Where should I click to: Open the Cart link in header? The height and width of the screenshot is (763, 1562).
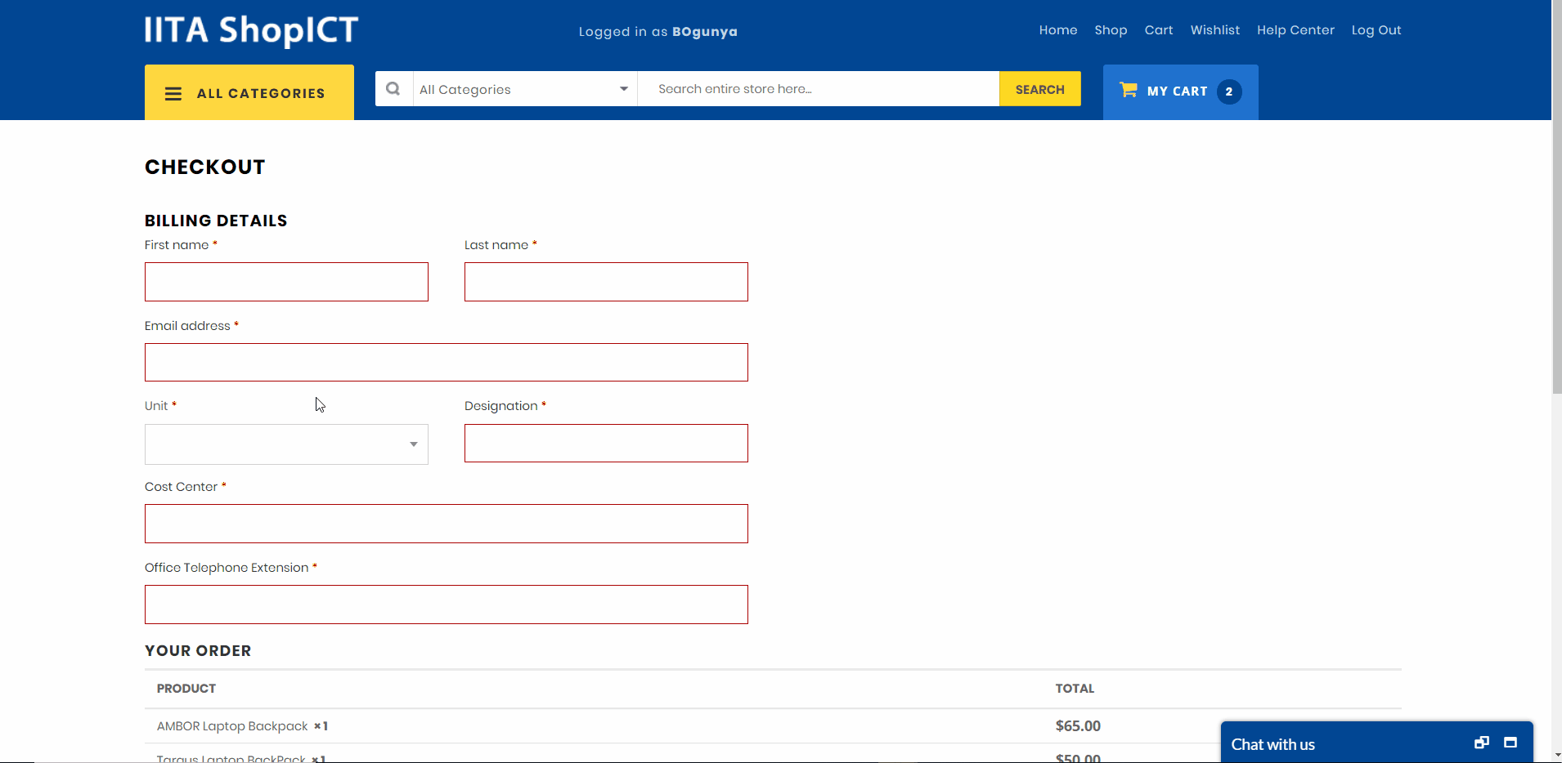coord(1159,30)
